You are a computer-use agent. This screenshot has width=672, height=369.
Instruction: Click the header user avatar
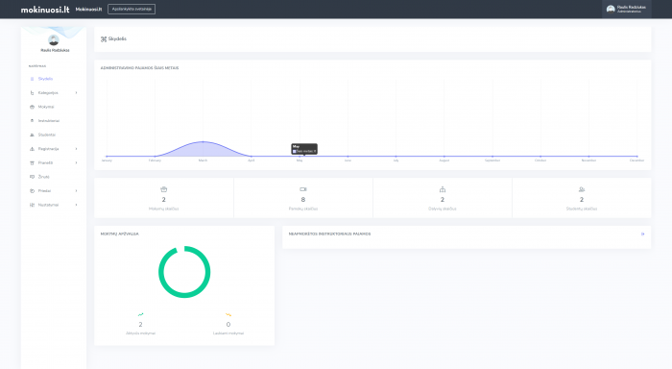[x=611, y=9]
